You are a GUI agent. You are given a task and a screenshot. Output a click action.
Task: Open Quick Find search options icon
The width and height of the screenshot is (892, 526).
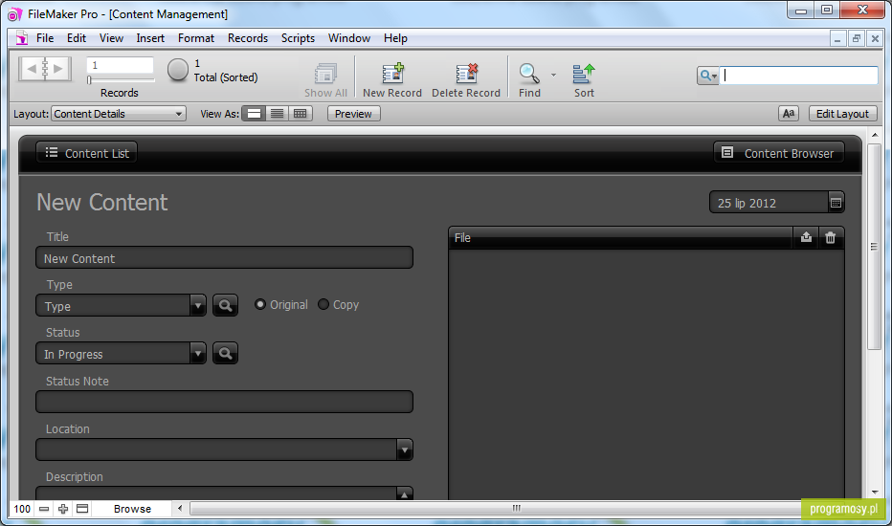pyautogui.click(x=707, y=76)
